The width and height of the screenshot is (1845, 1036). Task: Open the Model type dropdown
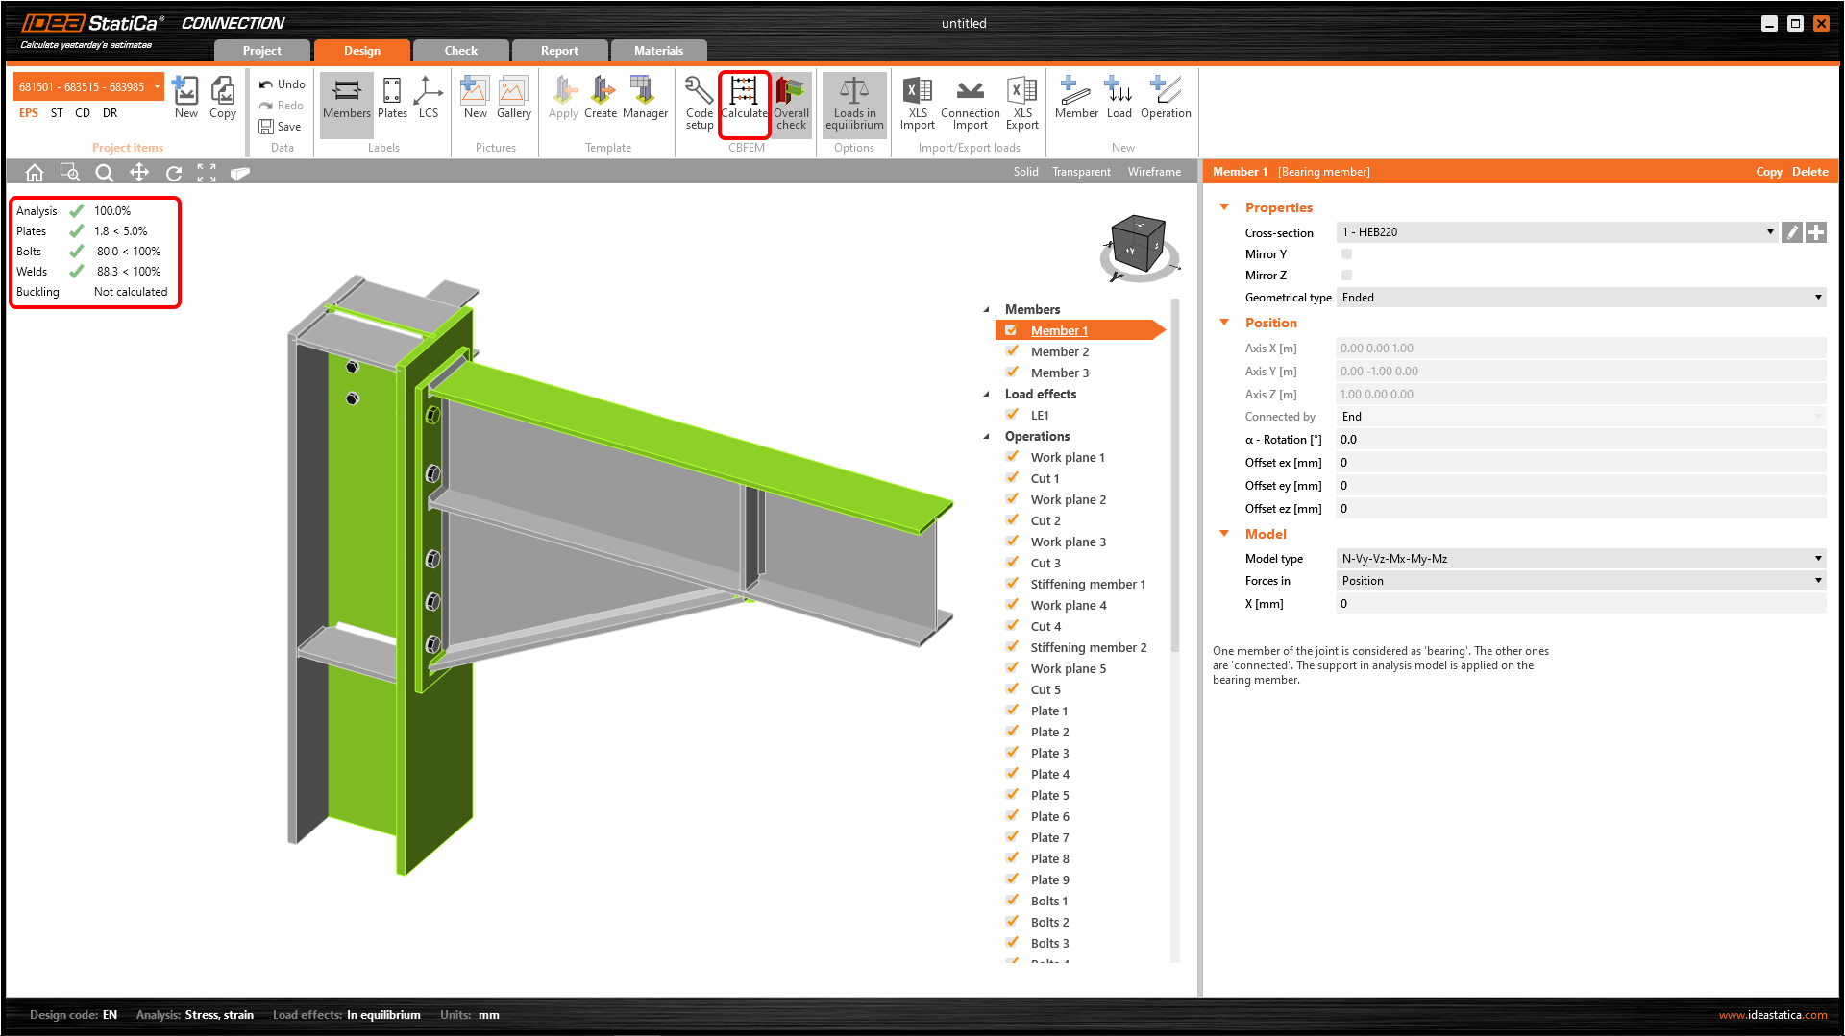(1816, 558)
